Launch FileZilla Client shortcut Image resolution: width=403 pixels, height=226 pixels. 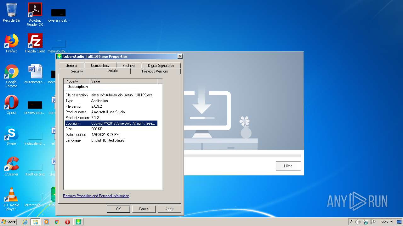(35, 43)
